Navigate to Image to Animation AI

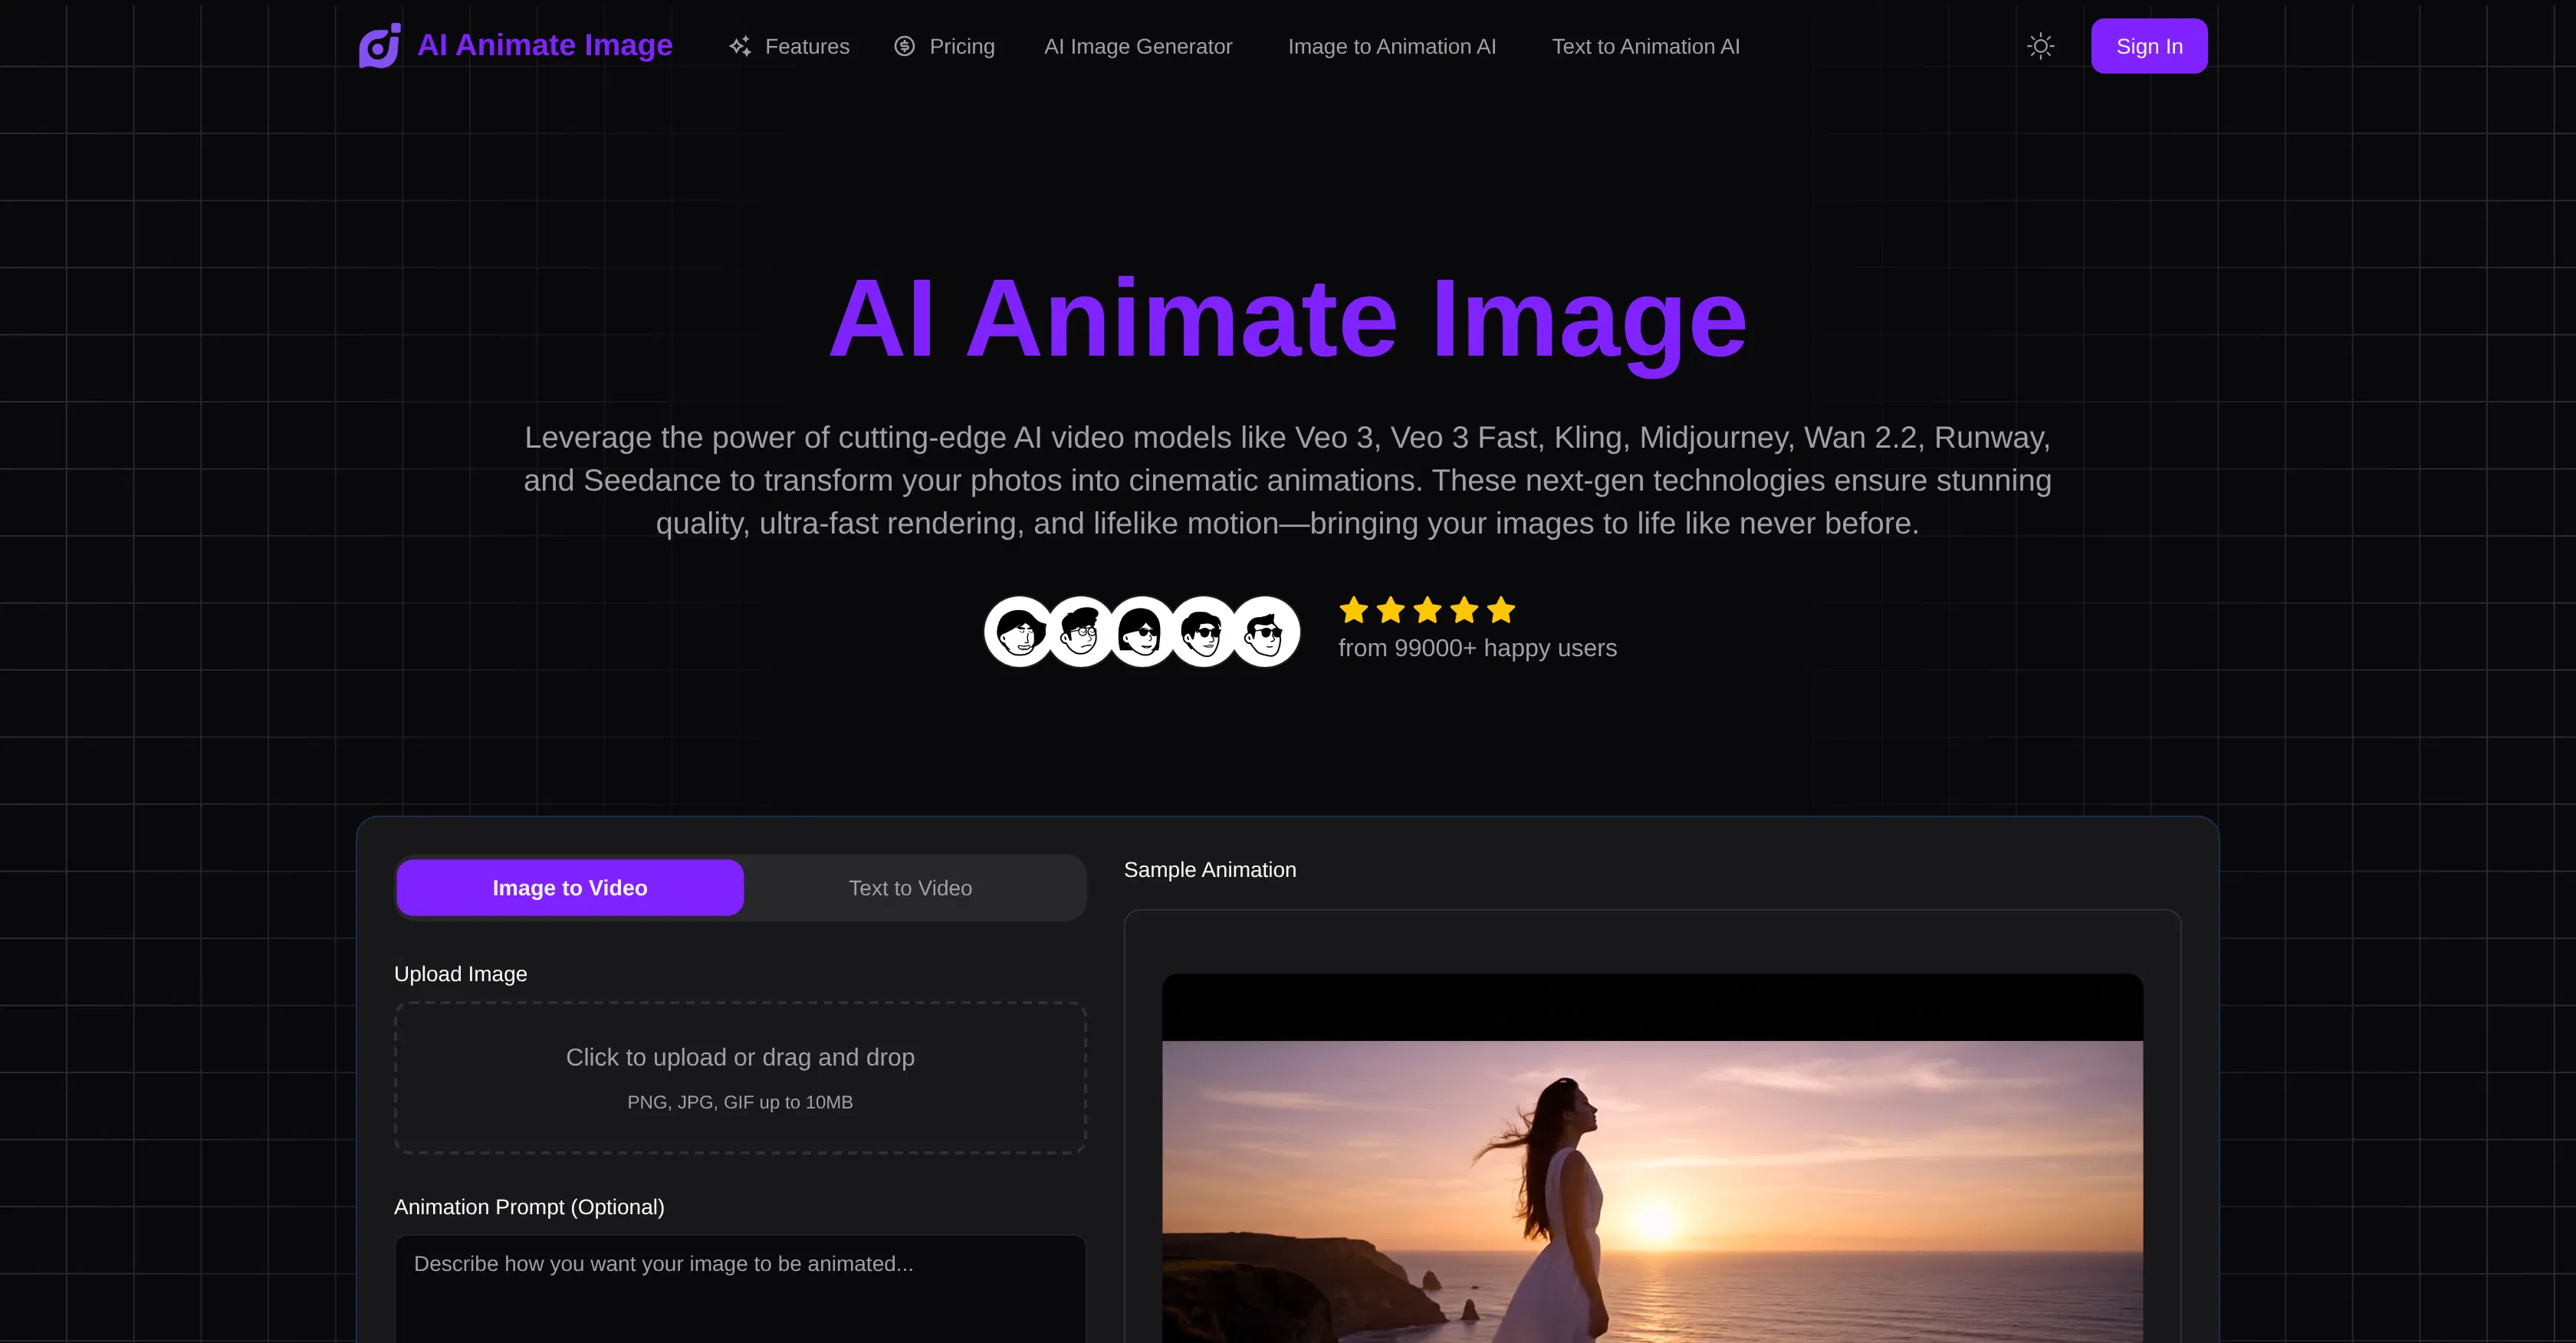tap(1392, 46)
